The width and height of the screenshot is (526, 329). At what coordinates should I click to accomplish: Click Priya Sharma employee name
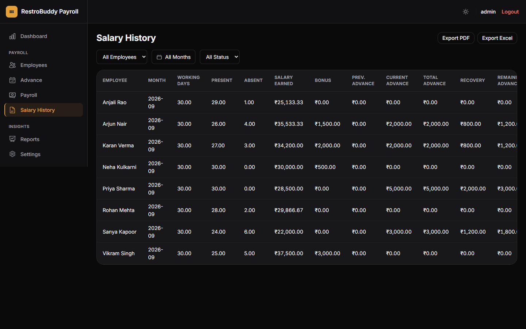tap(119, 189)
